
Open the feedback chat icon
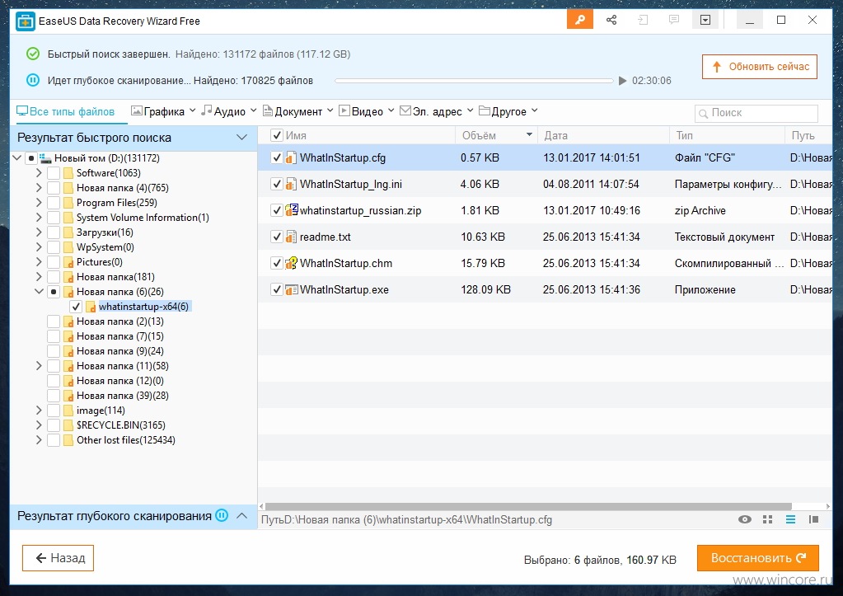click(673, 21)
